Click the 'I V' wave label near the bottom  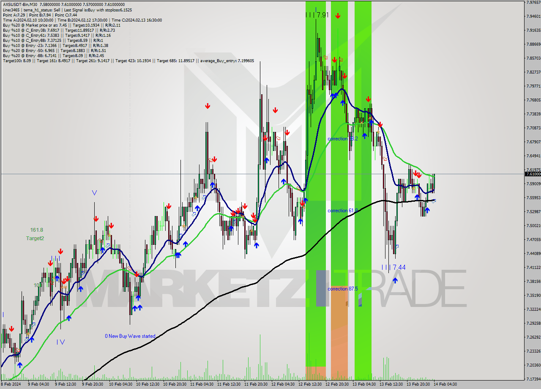point(61,342)
